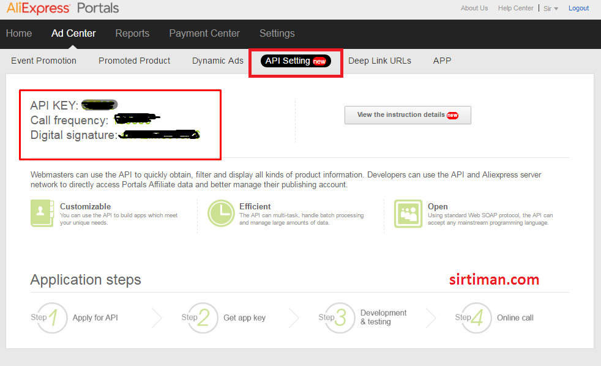
Task: Switch to the Dynamic Ads tab
Action: tap(217, 61)
